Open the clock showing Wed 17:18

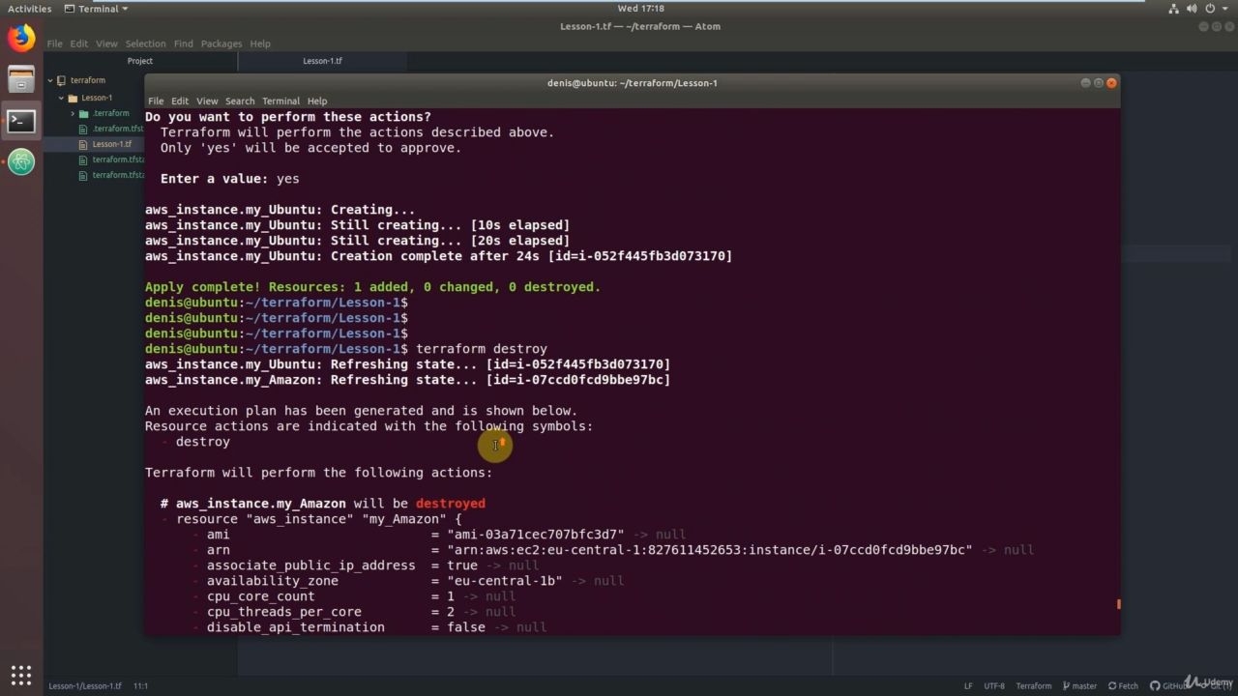click(641, 9)
